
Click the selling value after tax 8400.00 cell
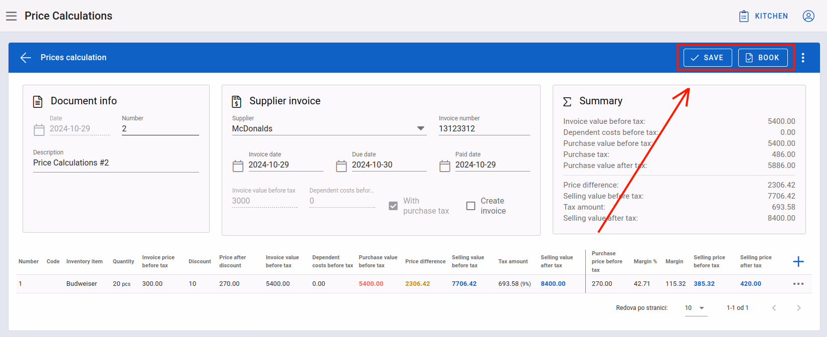553,284
